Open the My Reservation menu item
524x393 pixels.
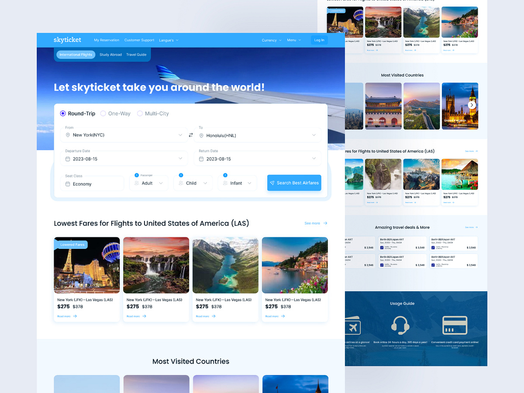pos(106,40)
